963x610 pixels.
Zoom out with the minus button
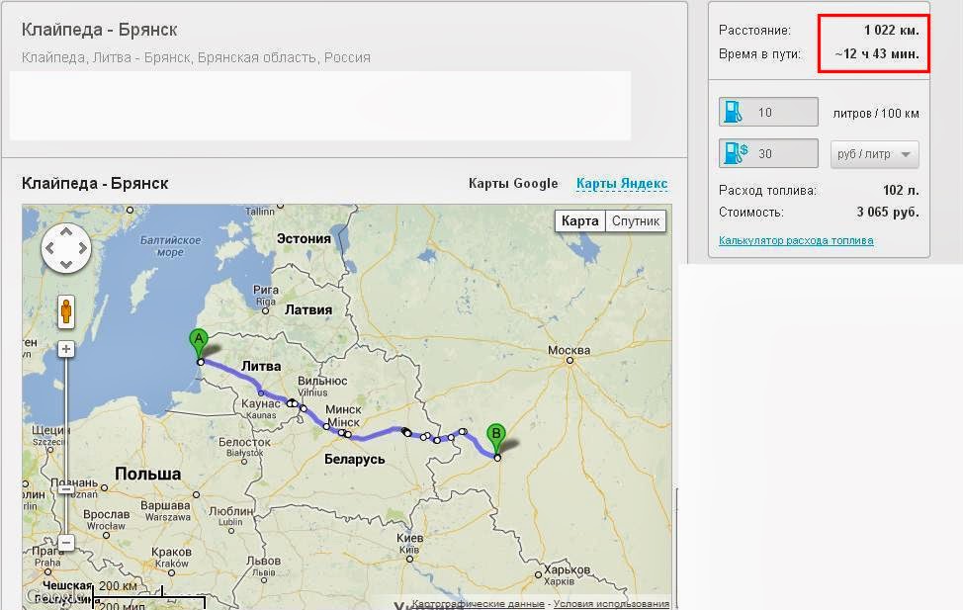[66, 543]
